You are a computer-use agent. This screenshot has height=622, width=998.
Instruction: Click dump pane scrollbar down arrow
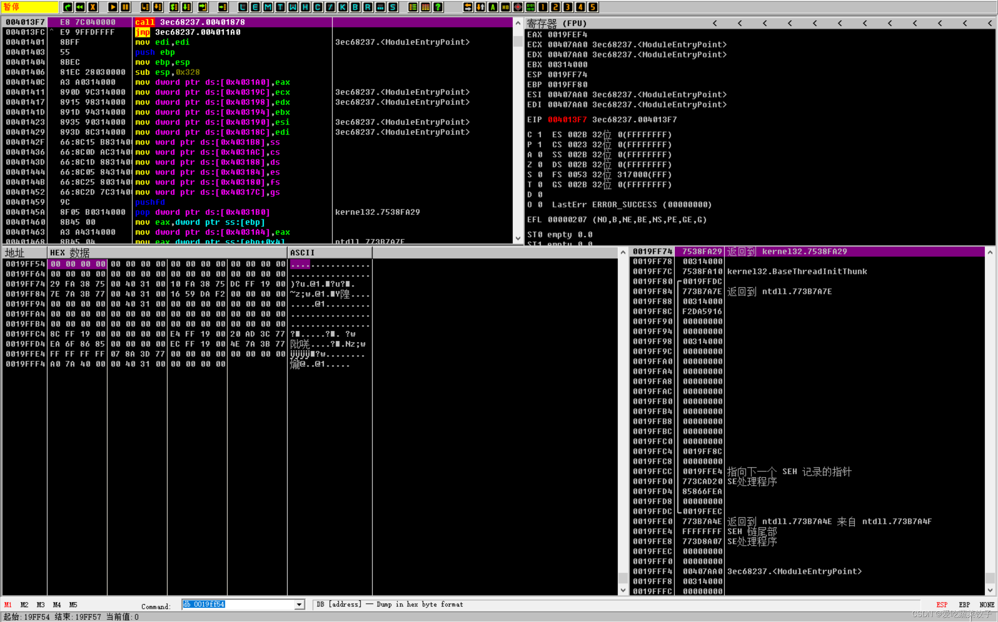tap(623, 590)
